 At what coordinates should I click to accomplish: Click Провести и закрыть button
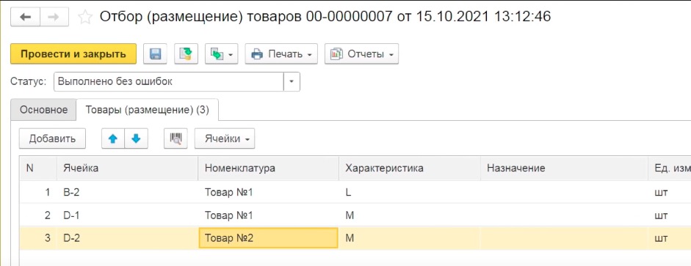point(73,54)
